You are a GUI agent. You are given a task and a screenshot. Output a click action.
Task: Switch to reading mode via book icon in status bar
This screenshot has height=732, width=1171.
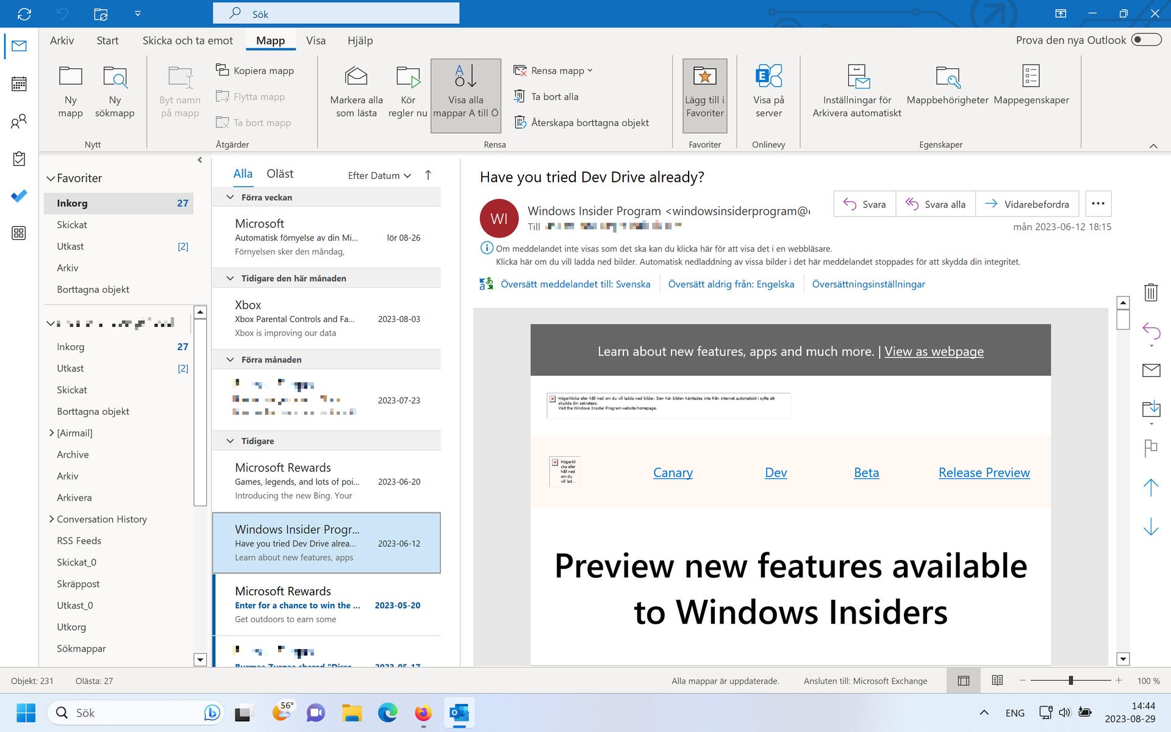(x=998, y=680)
